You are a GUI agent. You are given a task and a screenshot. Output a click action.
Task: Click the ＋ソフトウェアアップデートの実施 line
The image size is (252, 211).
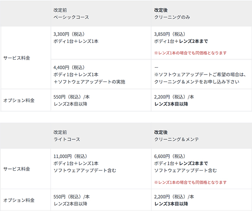coord(89,82)
